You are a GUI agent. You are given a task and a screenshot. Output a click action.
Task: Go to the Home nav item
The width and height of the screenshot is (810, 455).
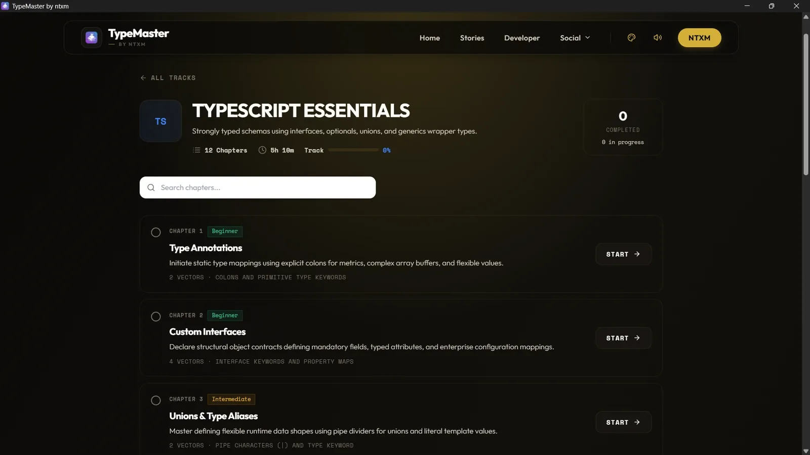pyautogui.click(x=430, y=38)
